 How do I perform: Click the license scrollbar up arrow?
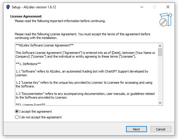(160, 46)
